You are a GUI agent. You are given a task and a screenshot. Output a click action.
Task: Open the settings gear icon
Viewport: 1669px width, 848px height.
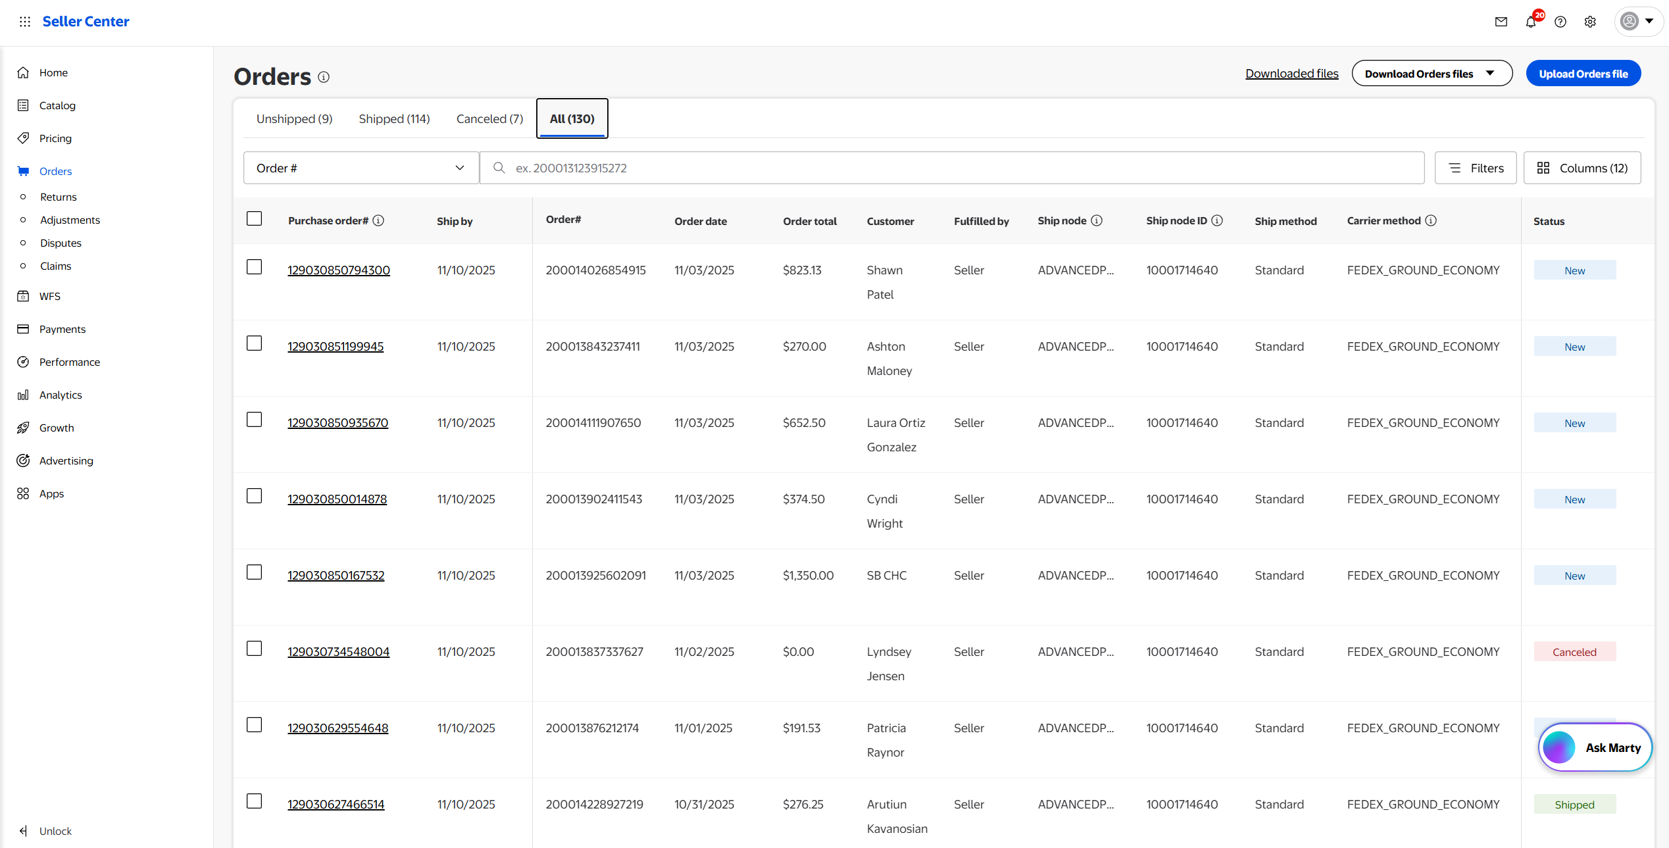pos(1590,22)
